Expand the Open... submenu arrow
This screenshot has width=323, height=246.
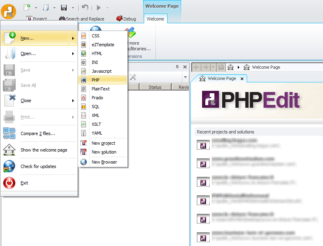click(73, 53)
